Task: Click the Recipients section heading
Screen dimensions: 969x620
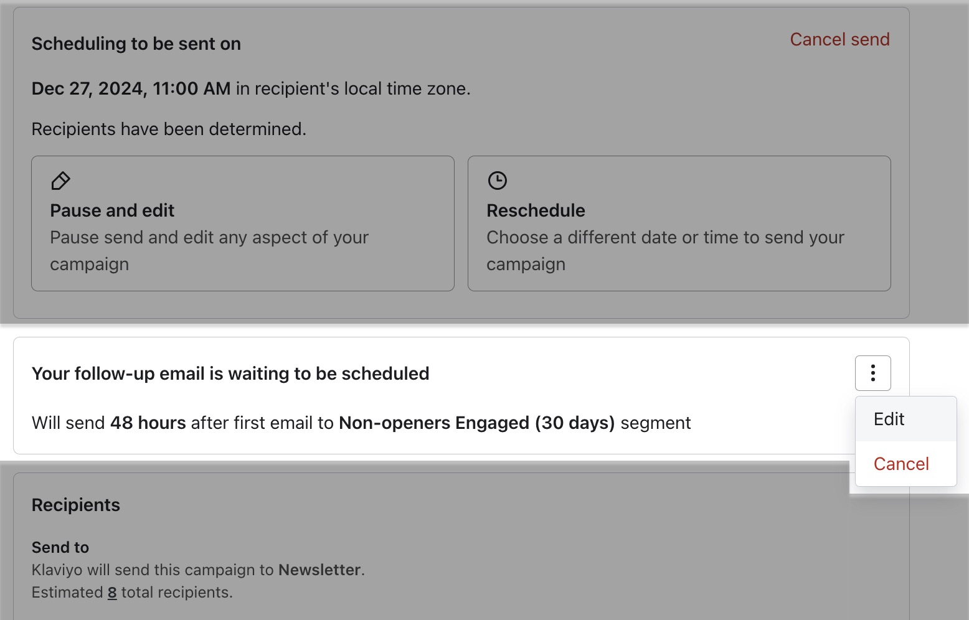Action: [x=75, y=505]
